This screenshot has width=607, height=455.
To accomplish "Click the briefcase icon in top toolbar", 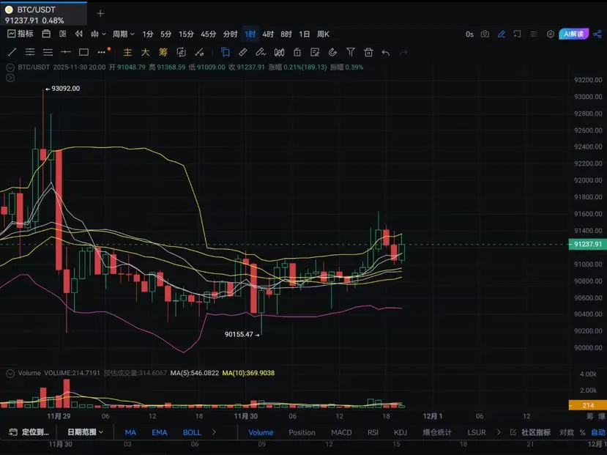I will click(46, 34).
